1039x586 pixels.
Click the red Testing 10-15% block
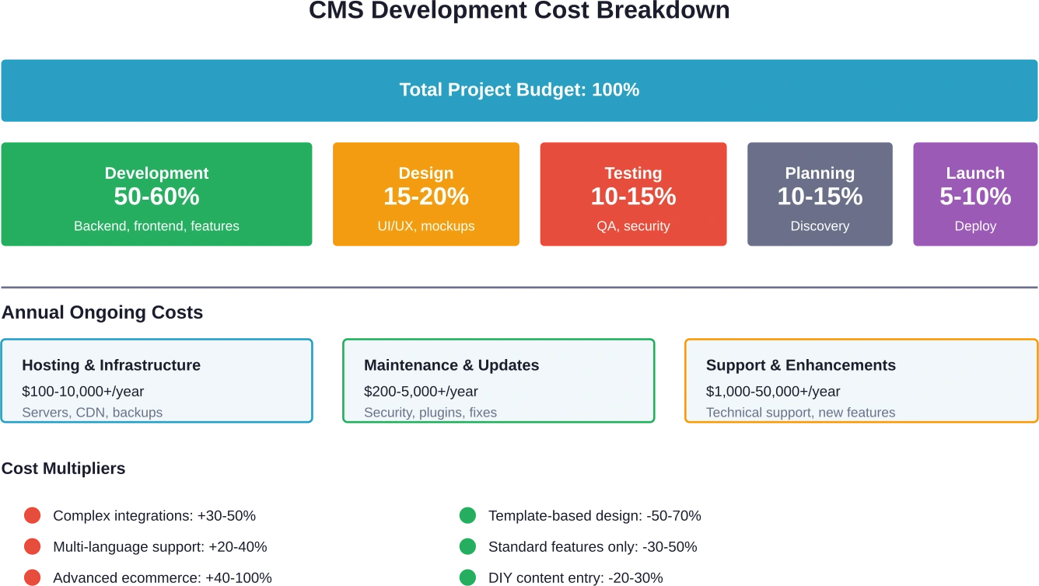click(633, 194)
